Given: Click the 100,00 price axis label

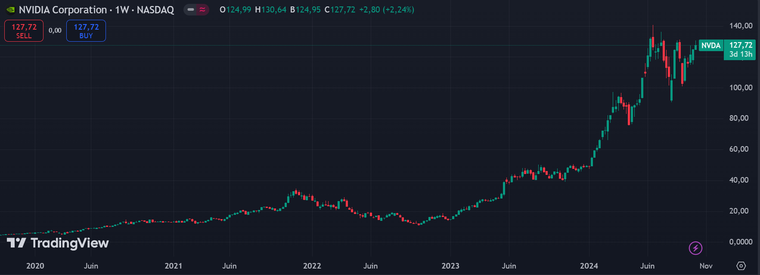Looking at the screenshot, I should pyautogui.click(x=741, y=88).
